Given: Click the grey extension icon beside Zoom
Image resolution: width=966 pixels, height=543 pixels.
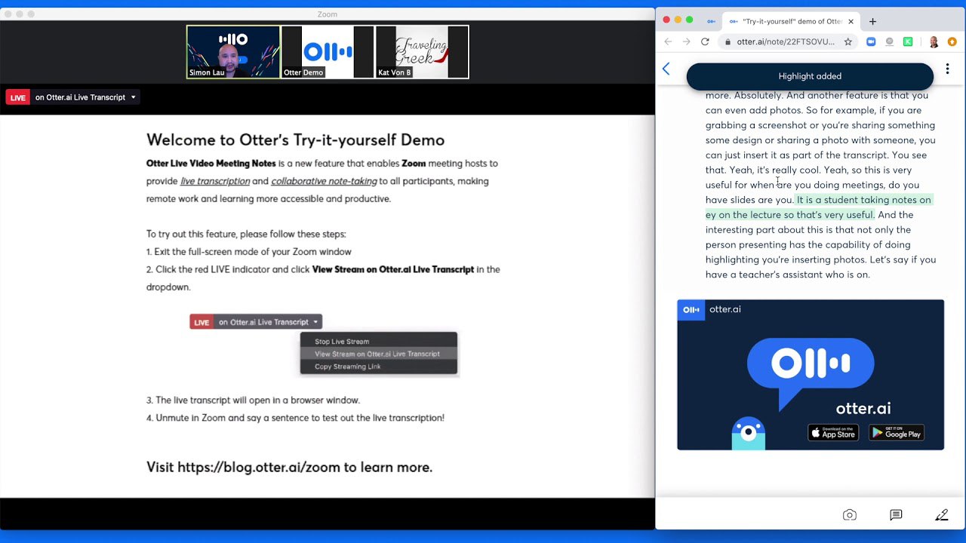Looking at the screenshot, I should tap(890, 41).
